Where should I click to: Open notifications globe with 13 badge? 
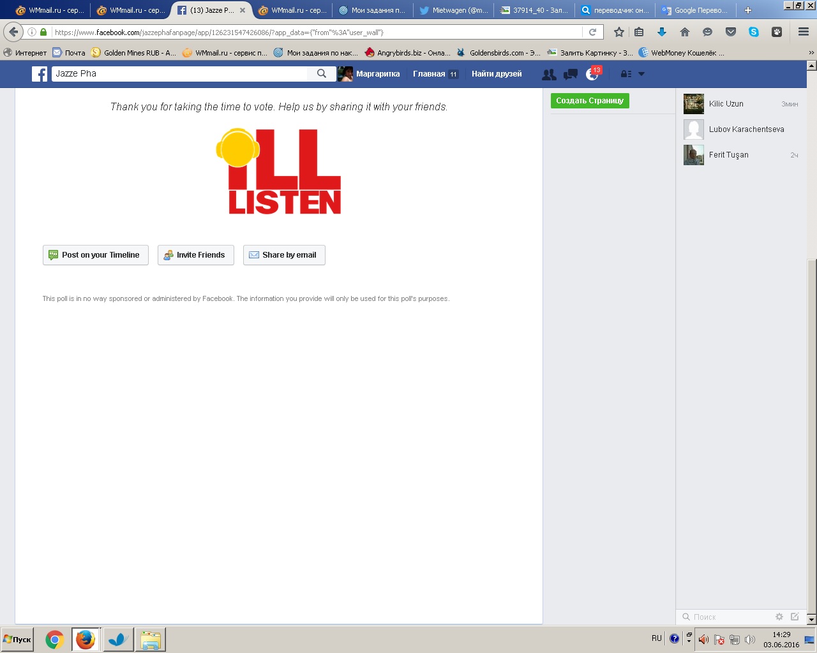592,74
